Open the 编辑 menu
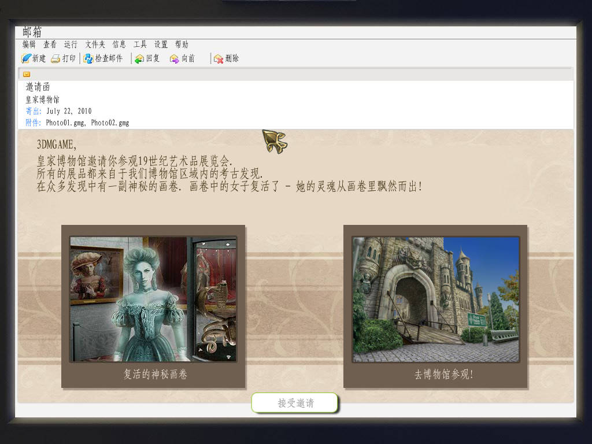Image resolution: width=592 pixels, height=444 pixels. (x=29, y=45)
